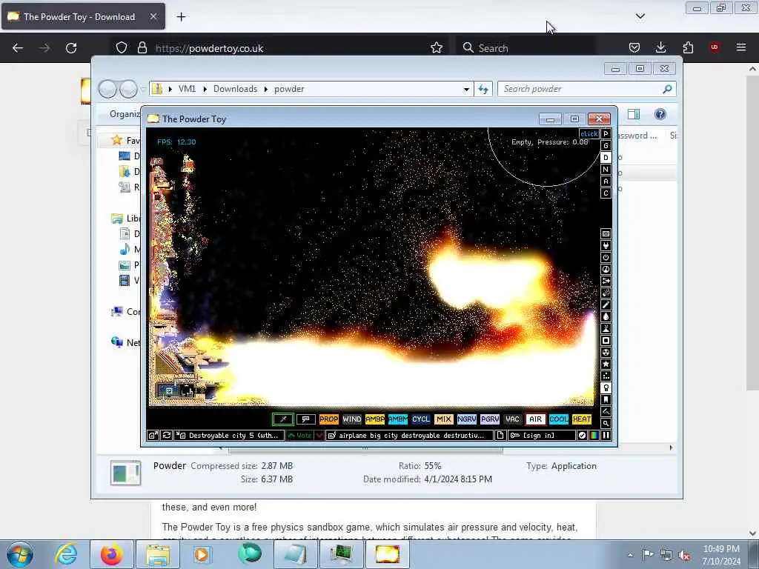Select the MIX tool swatch
The width and height of the screenshot is (759, 569).
[x=443, y=419]
